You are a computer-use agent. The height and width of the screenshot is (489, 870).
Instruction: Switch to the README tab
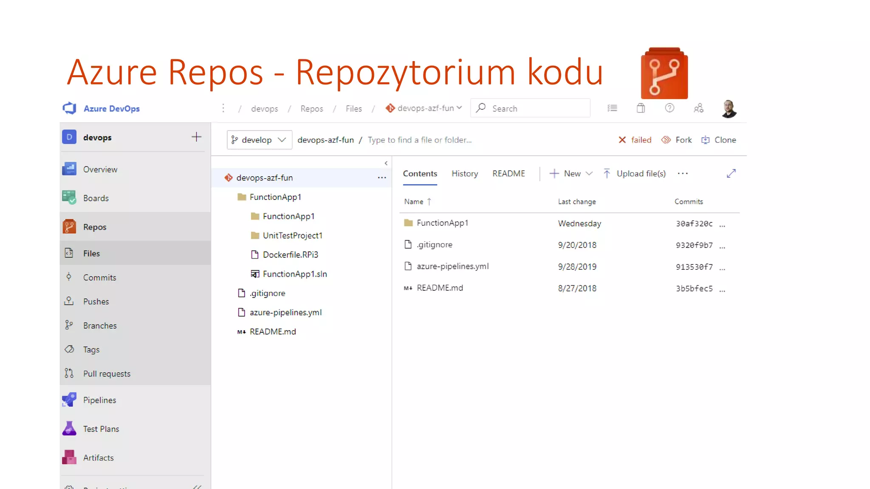tap(508, 174)
